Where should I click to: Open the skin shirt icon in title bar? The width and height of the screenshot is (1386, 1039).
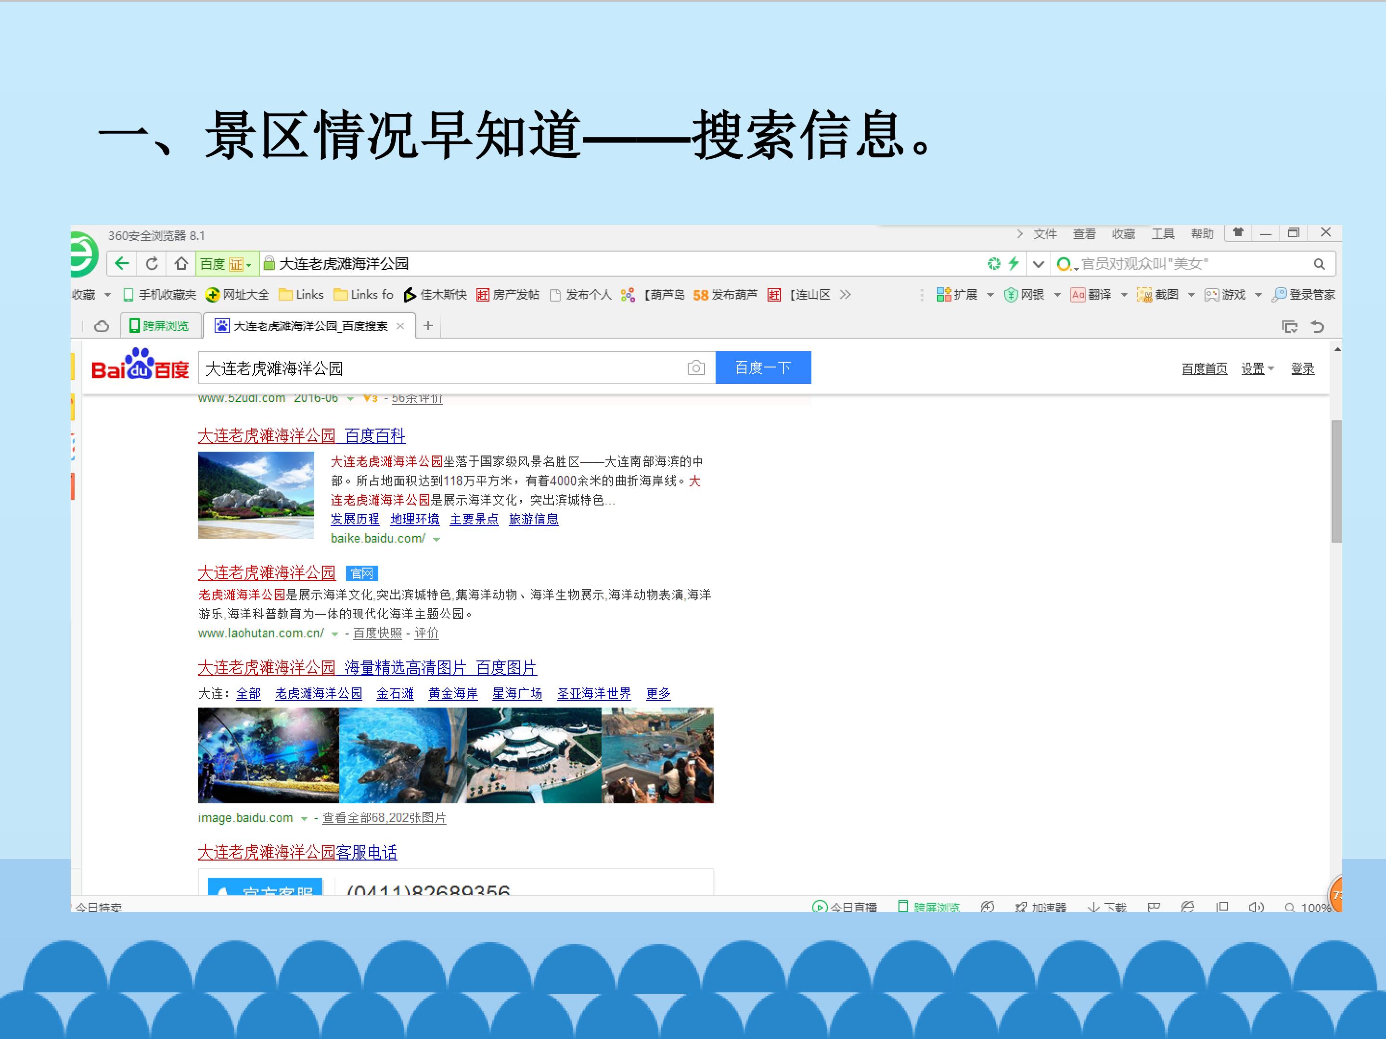coord(1238,232)
